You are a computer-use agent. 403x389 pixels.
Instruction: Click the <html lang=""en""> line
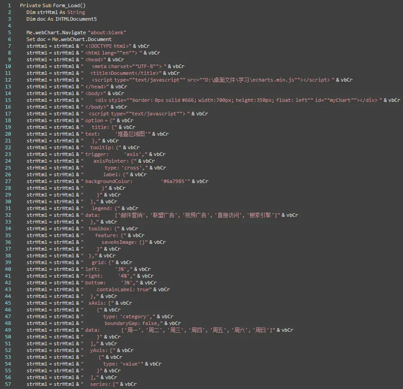coord(93,53)
